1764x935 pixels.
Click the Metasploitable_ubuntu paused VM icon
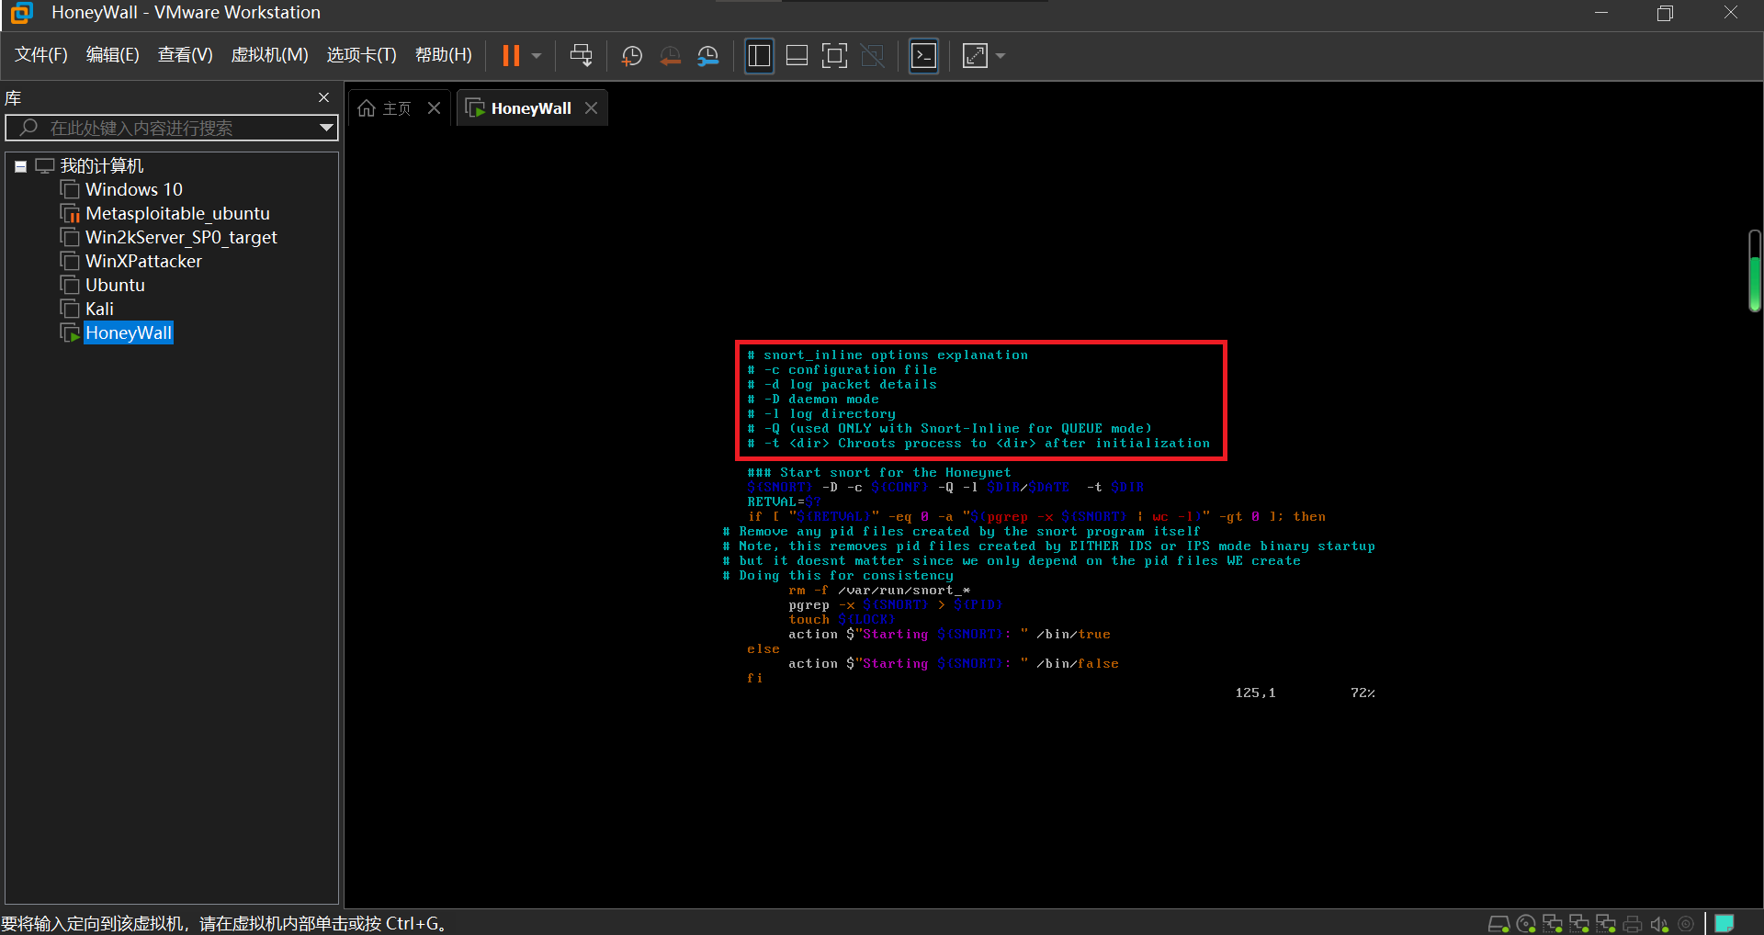(x=70, y=213)
